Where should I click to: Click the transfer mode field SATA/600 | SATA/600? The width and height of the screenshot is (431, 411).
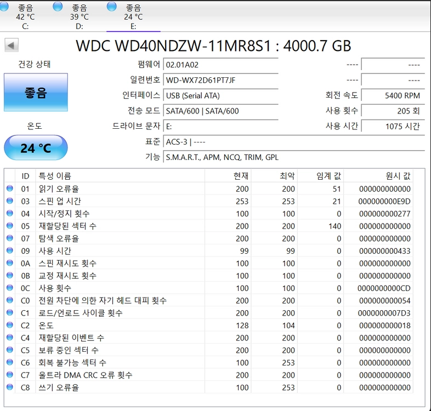pyautogui.click(x=221, y=111)
